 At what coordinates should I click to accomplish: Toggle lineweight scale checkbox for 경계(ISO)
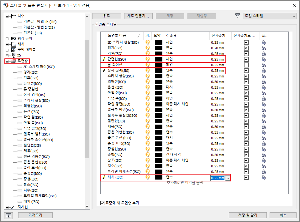point(246,48)
